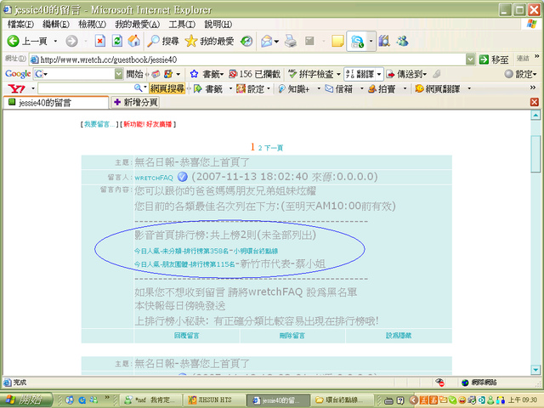
Task: Open the 我的最愛(A) menu
Action: point(138,25)
